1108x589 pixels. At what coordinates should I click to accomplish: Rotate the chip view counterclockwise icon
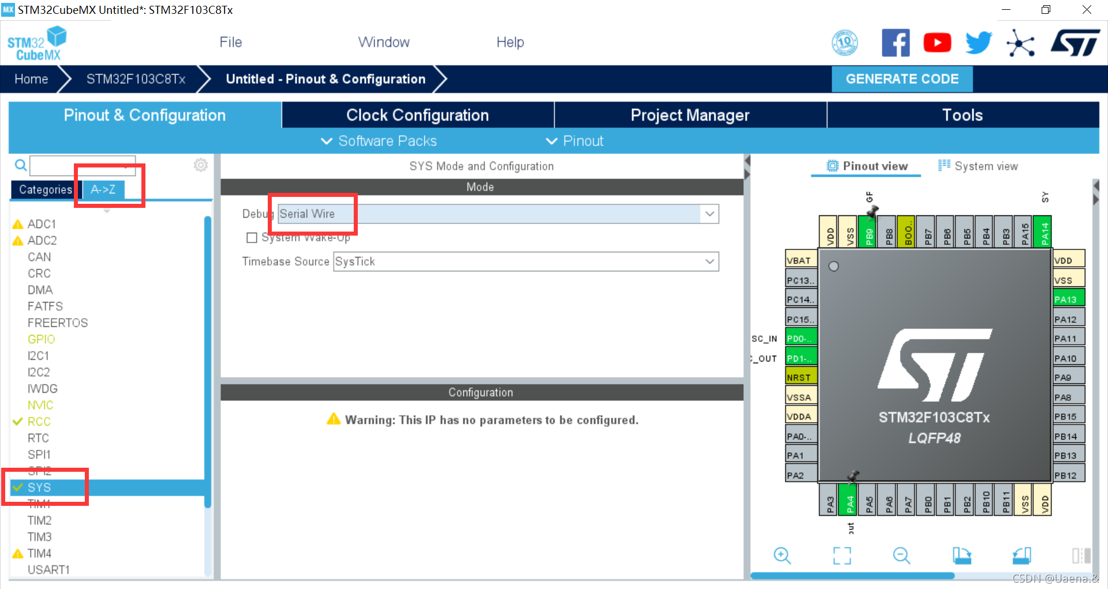(x=1021, y=556)
